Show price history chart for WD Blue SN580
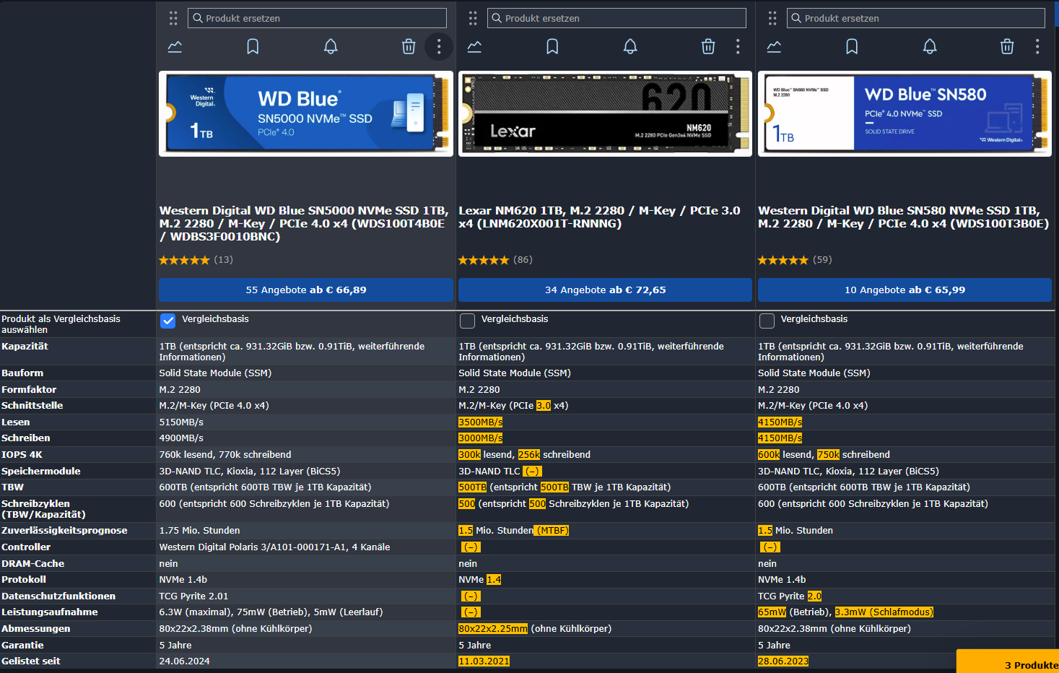This screenshot has width=1059, height=673. [x=774, y=47]
